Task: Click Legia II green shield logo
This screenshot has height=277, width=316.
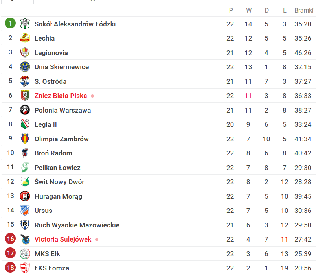Action: pos(25,124)
